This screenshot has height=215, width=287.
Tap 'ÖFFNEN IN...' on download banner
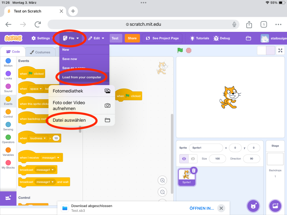pyautogui.click(x=202, y=208)
